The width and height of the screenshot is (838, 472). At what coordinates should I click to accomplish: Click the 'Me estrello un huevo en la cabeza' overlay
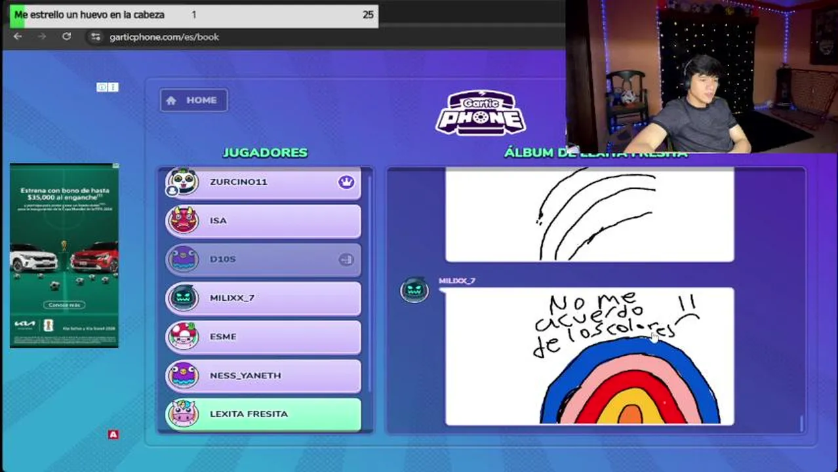pos(194,15)
